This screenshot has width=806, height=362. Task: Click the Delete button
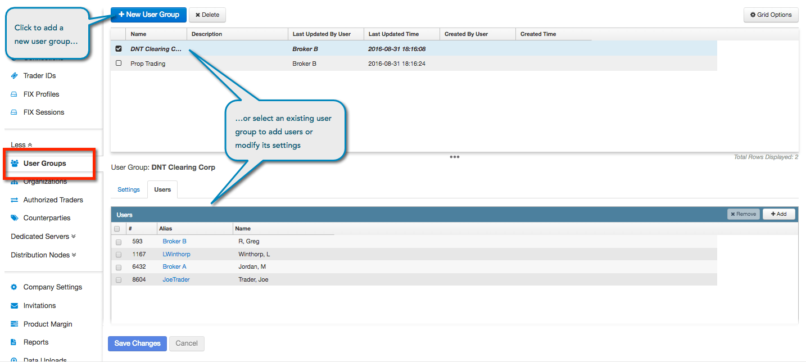[207, 15]
